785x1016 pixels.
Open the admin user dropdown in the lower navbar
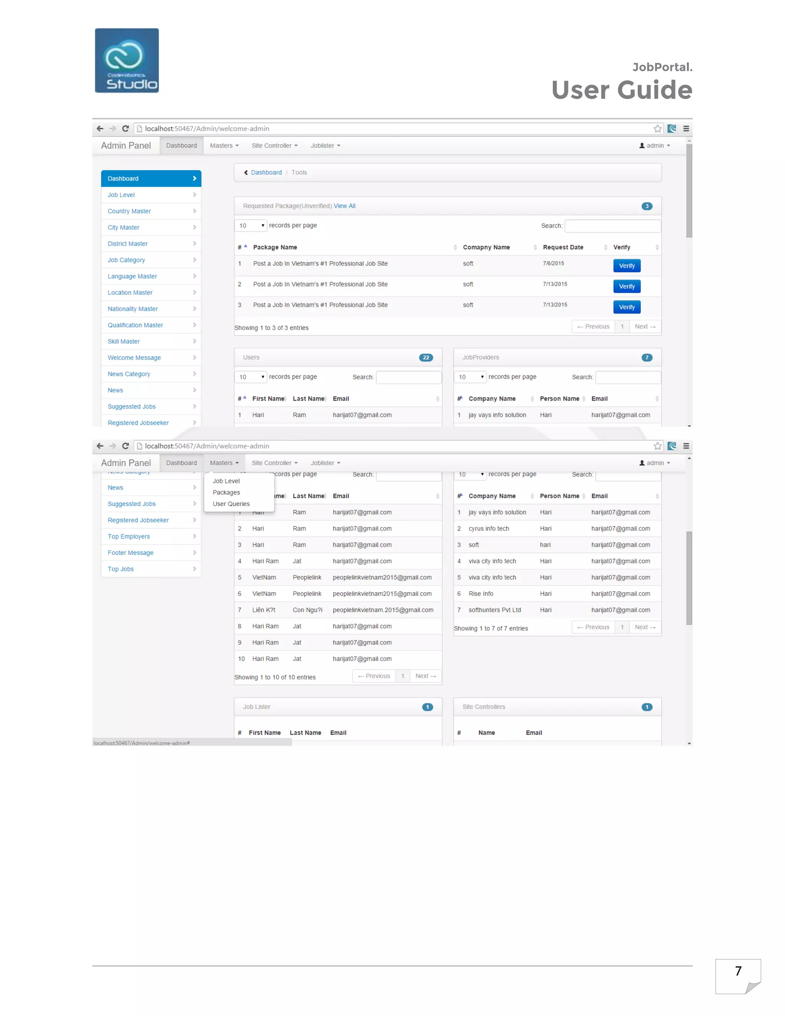pyautogui.click(x=654, y=463)
